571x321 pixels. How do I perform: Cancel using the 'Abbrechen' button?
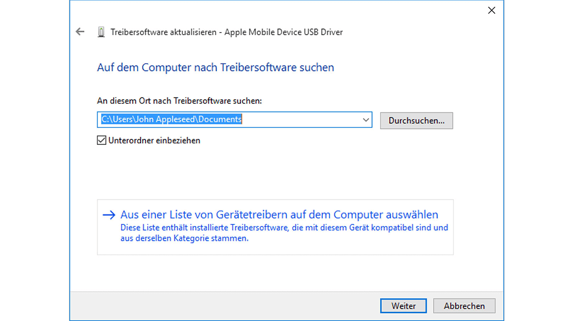[464, 306]
